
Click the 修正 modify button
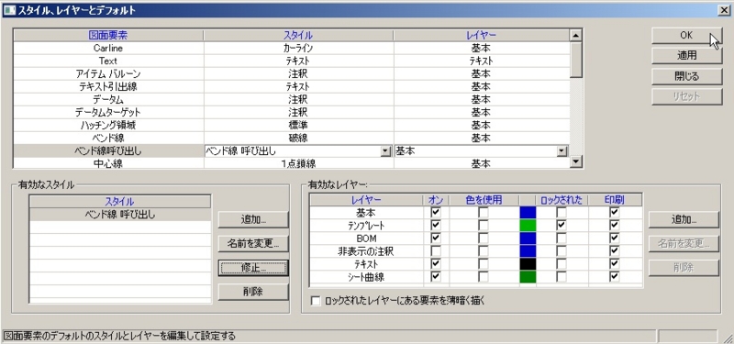click(253, 268)
